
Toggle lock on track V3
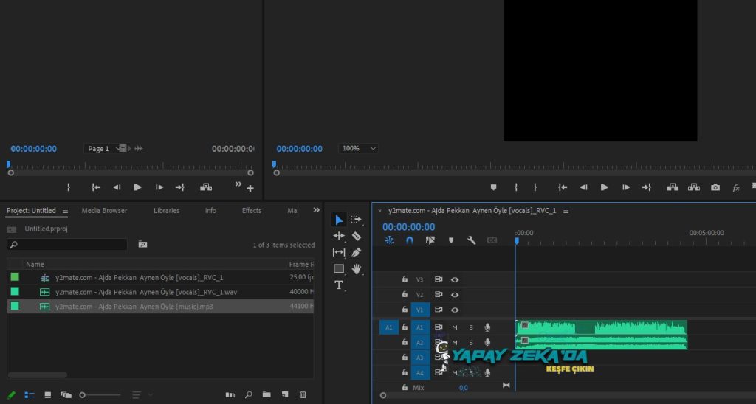tap(405, 279)
